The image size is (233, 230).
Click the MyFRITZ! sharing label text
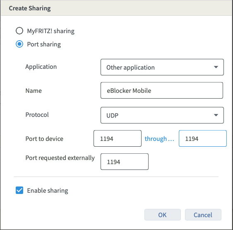50,31
